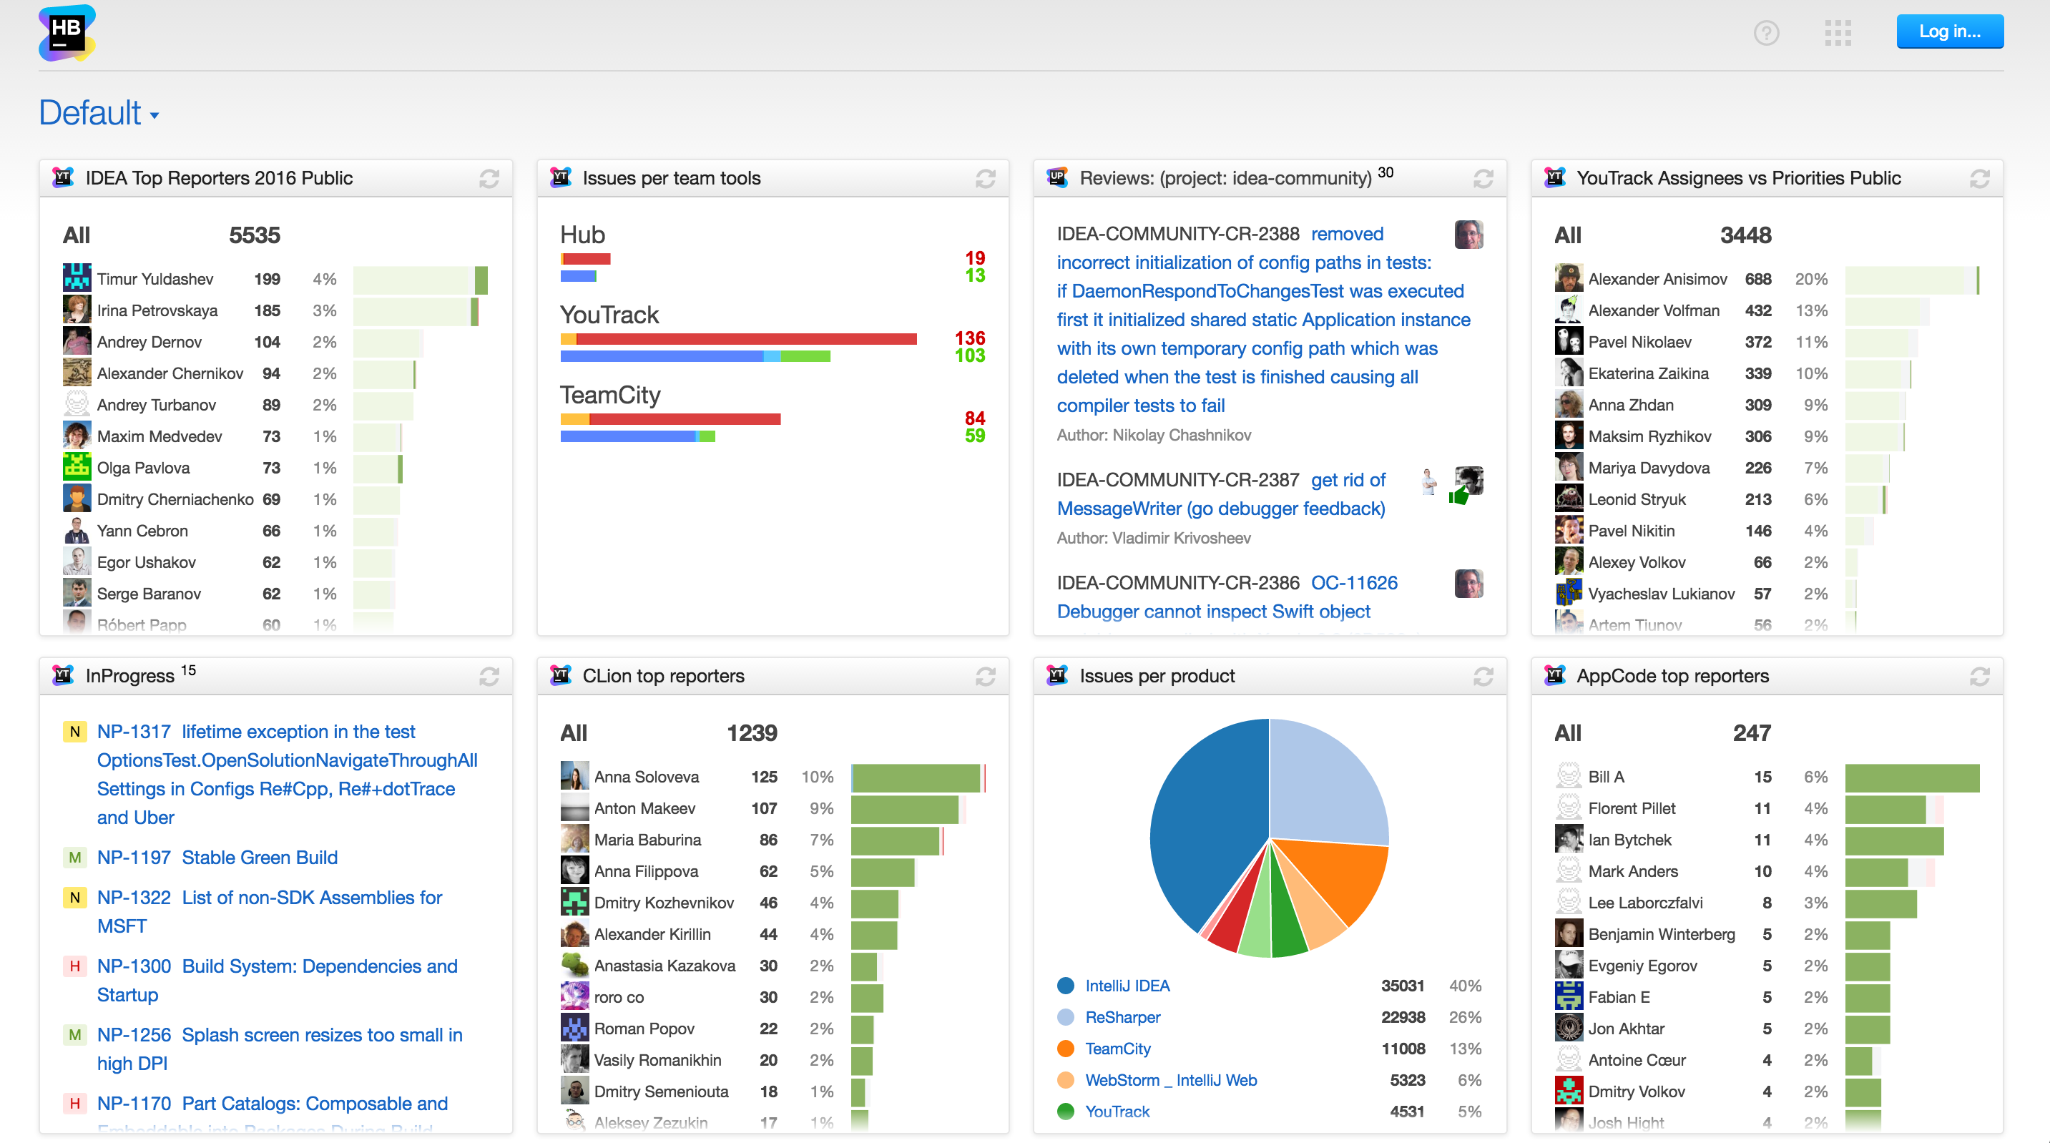Refresh the IDEA Top Reporters 2016 widget

point(489,178)
